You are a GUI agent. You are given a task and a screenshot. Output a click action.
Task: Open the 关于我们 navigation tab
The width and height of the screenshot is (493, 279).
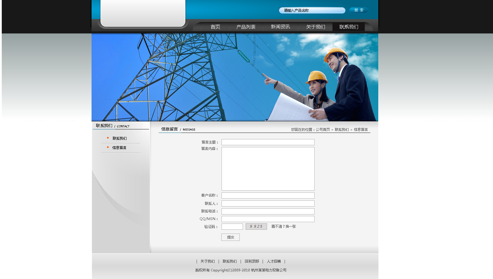pyautogui.click(x=315, y=27)
